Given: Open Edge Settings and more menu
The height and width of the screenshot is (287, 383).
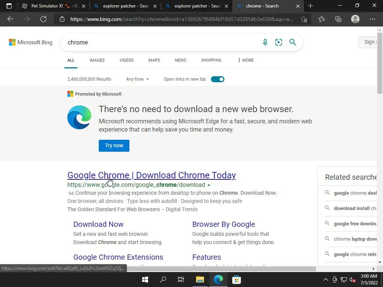Looking at the screenshot, I should pyautogui.click(x=372, y=19).
